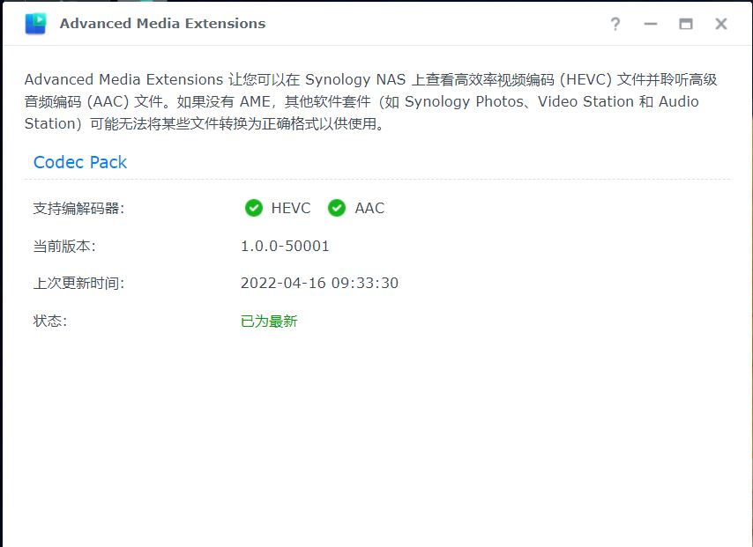Minimize the Advanced Media Extensions window
The image size is (753, 547).
(x=650, y=24)
